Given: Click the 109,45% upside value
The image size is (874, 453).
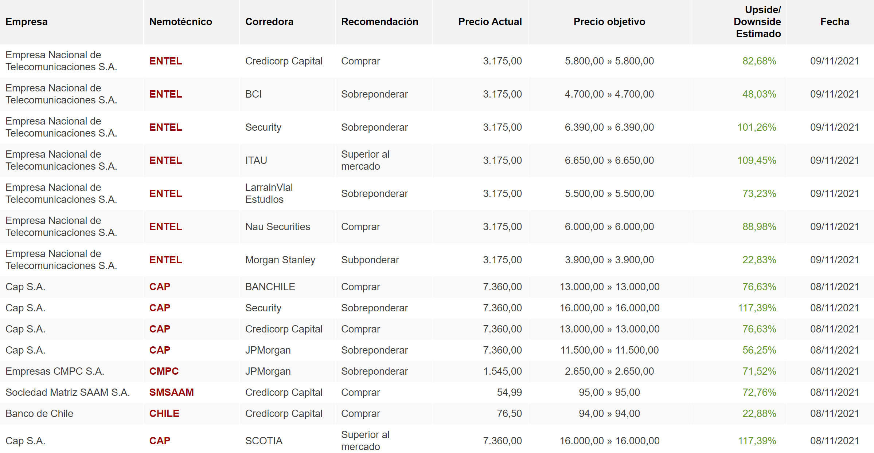Looking at the screenshot, I should (756, 160).
